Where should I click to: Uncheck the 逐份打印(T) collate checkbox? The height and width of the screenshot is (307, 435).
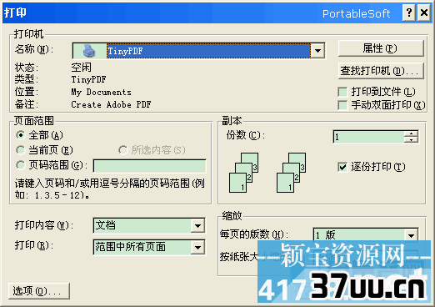[x=342, y=167]
